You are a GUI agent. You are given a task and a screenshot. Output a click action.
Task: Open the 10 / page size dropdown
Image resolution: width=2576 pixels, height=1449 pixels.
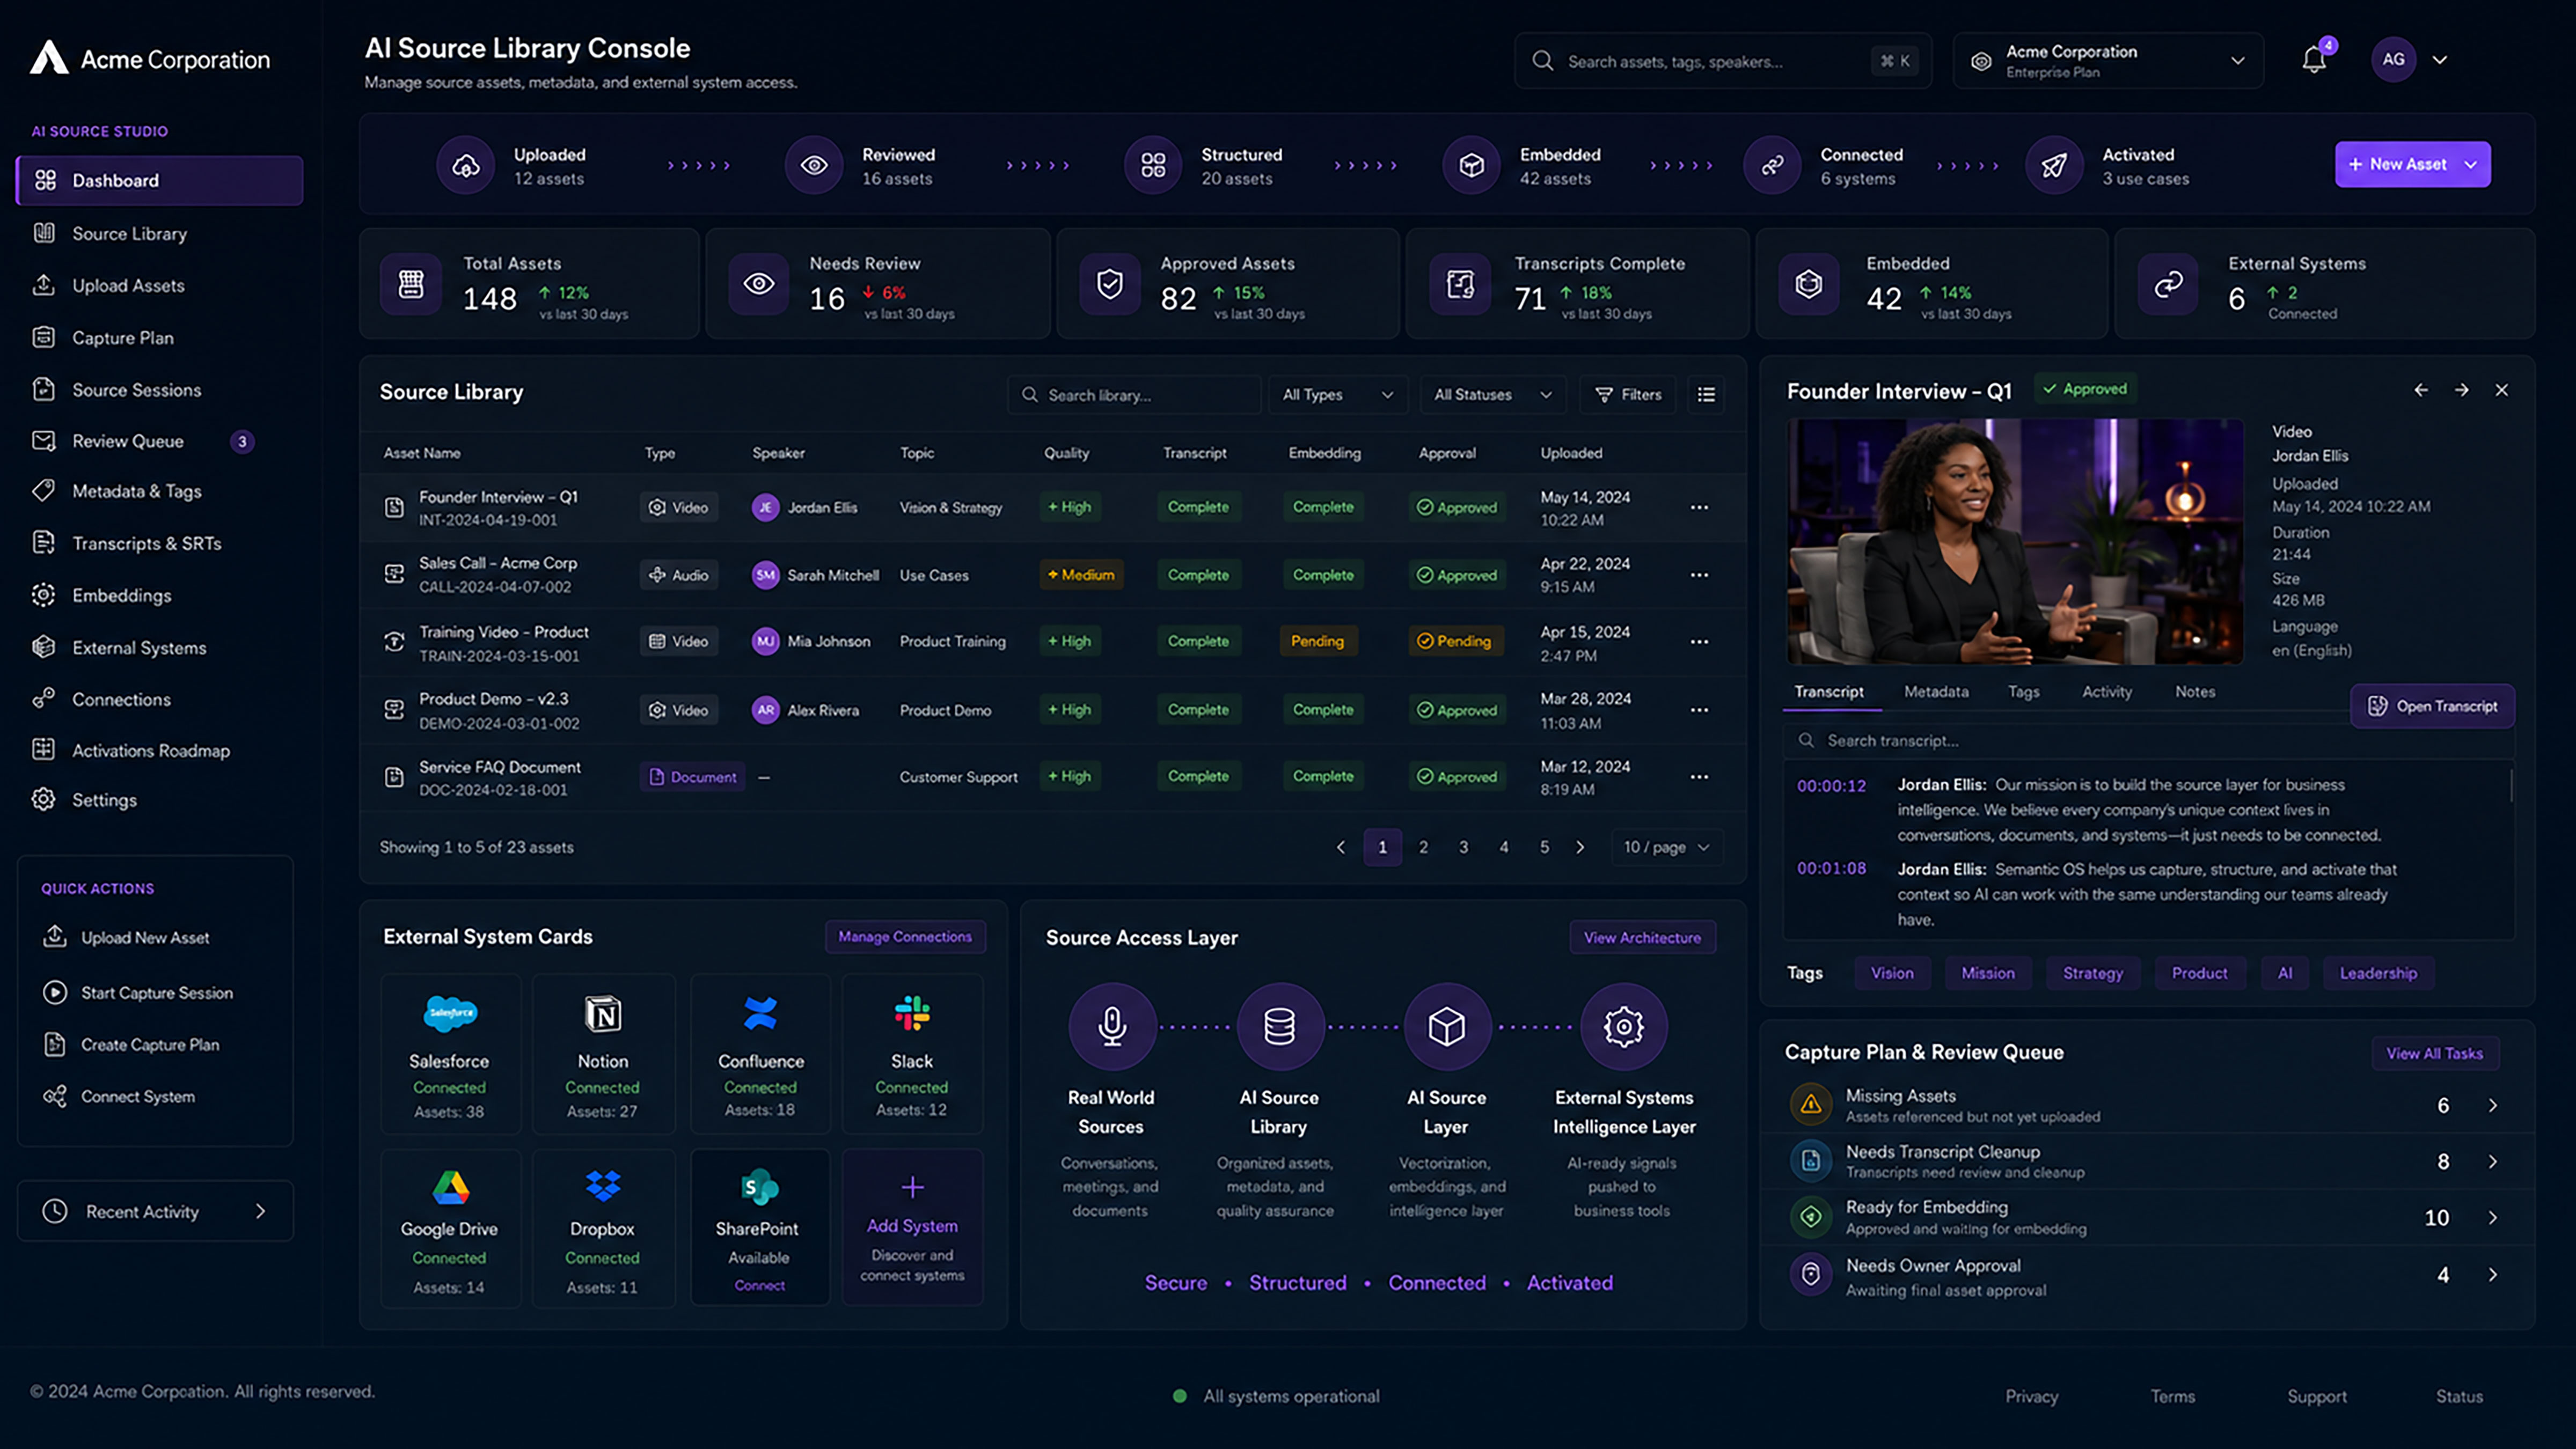pyautogui.click(x=1667, y=848)
